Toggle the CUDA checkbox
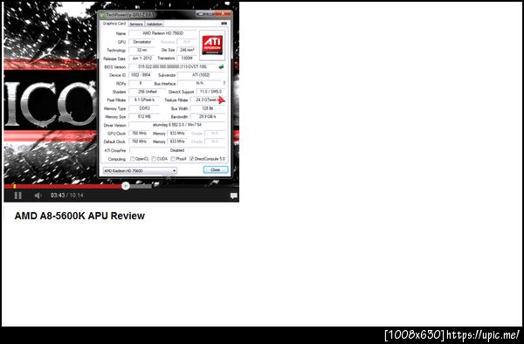This screenshot has width=524, height=344. [154, 159]
